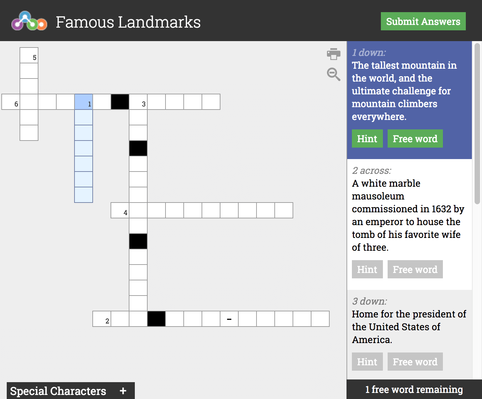Screen dimensions: 482x399
Task: Click Hint under the 3 down clue
Action: (x=367, y=362)
